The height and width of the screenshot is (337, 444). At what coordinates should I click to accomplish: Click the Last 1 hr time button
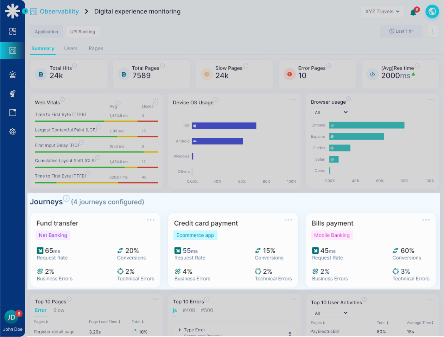click(x=401, y=31)
